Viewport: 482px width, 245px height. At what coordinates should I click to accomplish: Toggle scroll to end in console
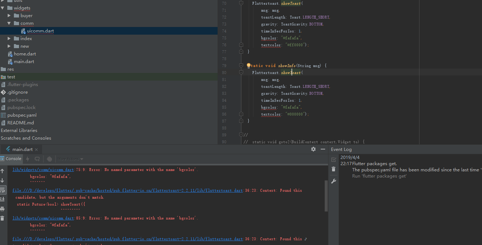[x=2, y=199]
